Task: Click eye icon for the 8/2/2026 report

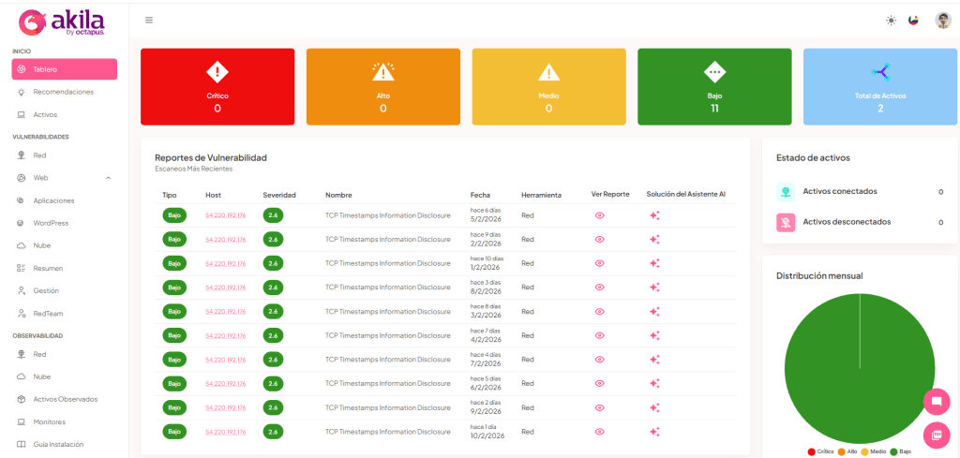Action: (x=599, y=288)
